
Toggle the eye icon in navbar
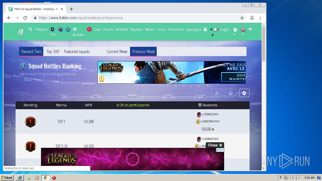click(x=250, y=29)
